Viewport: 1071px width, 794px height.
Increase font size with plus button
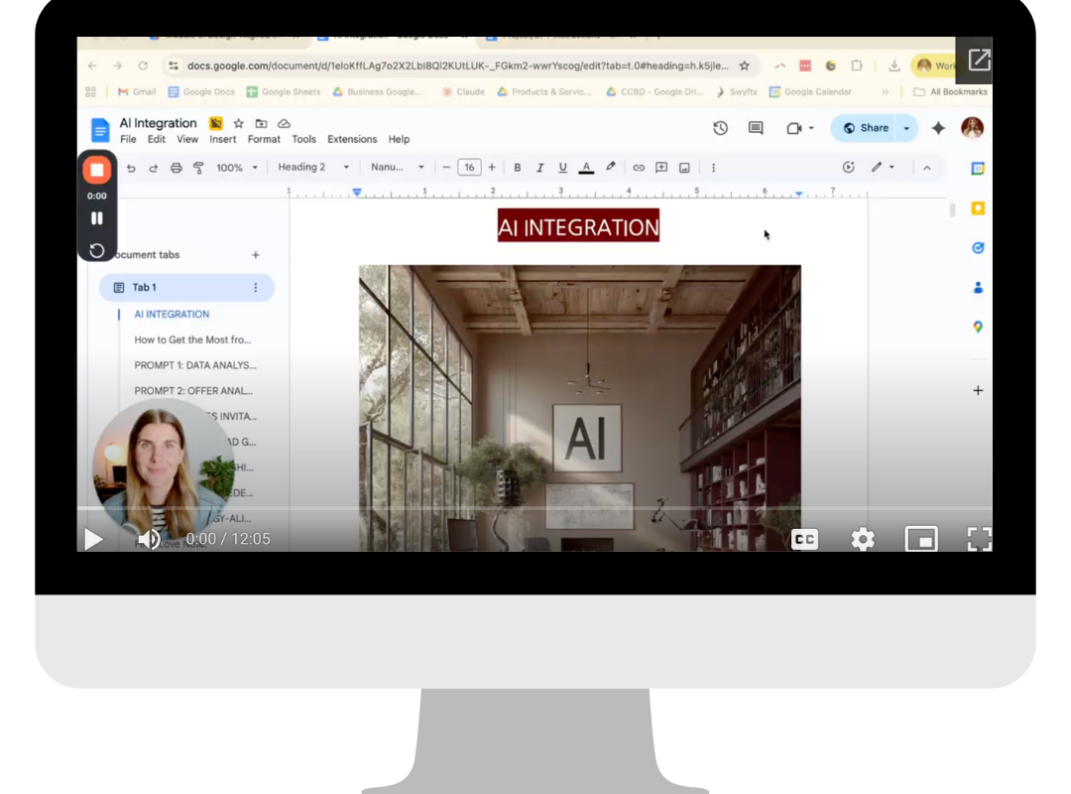click(492, 168)
